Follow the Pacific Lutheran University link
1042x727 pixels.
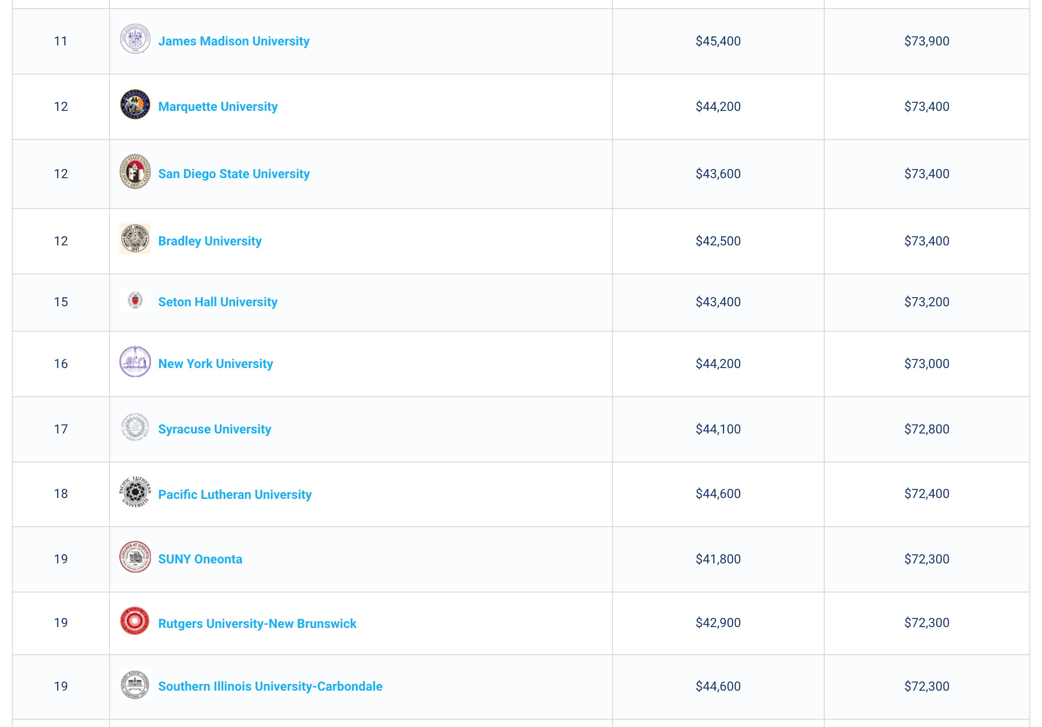point(235,495)
